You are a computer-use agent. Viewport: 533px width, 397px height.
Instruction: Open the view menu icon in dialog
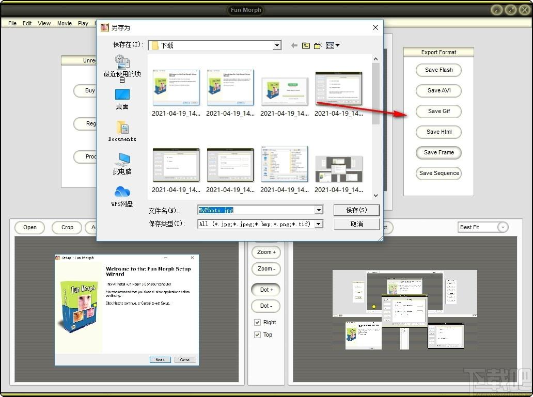[333, 45]
